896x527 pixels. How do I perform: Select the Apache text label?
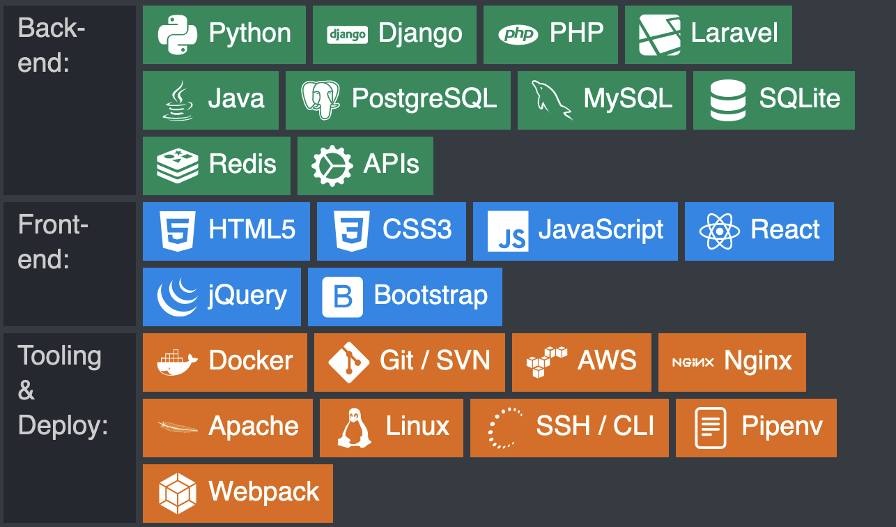click(x=254, y=427)
